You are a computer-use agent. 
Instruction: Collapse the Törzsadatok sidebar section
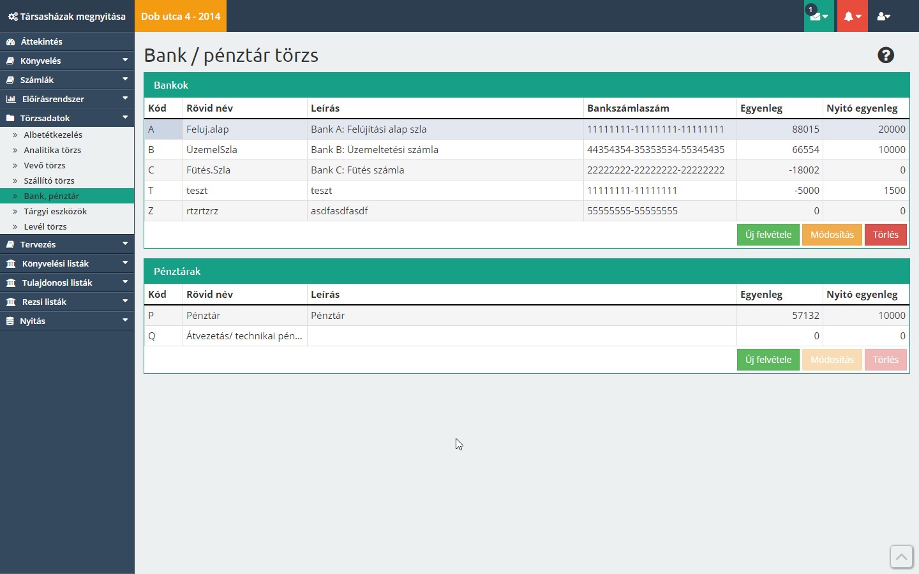67,118
